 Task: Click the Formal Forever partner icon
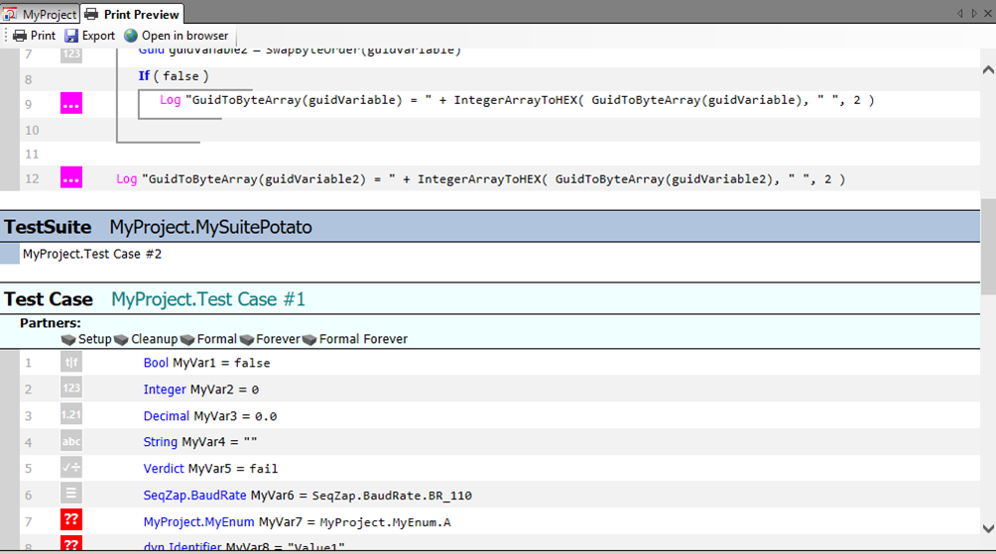(x=310, y=340)
